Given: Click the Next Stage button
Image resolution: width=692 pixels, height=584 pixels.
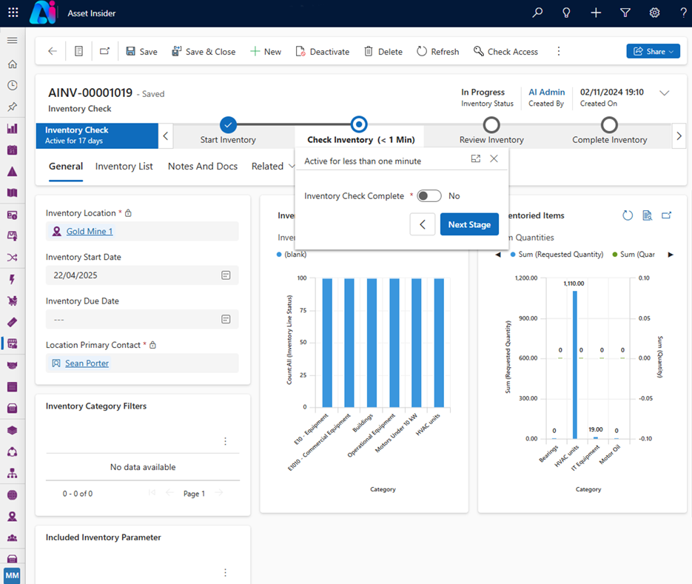Looking at the screenshot, I should tap(469, 224).
